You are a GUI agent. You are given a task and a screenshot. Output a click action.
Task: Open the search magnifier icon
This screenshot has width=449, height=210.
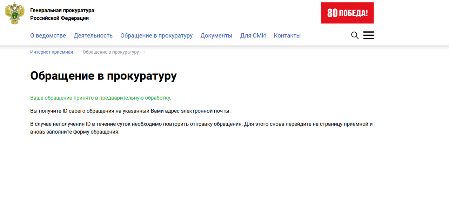355,35
